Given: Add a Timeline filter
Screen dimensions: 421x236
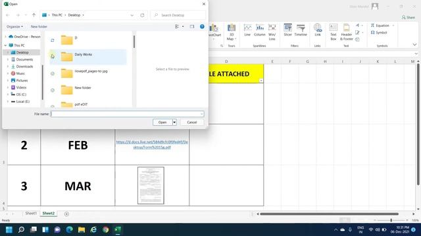Looking at the screenshot, I should coord(301,30).
